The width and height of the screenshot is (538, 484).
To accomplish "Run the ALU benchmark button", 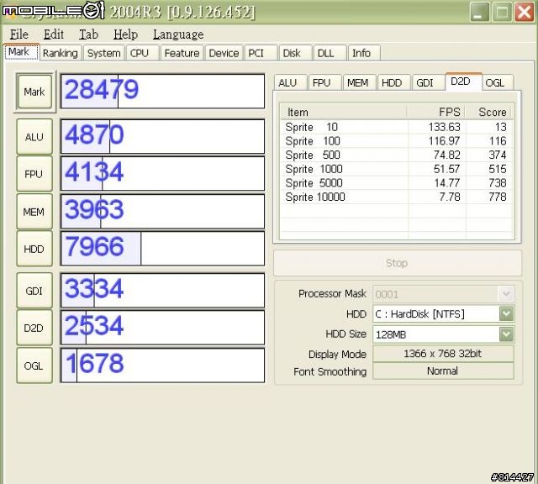I will (34, 136).
